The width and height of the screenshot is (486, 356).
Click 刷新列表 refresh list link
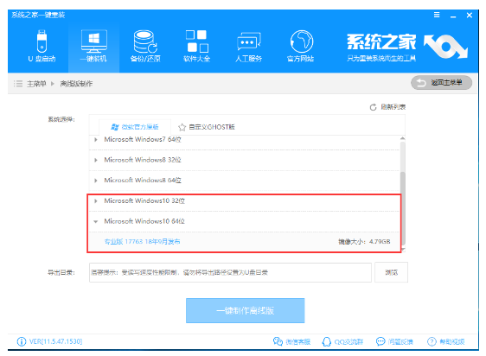click(x=393, y=107)
